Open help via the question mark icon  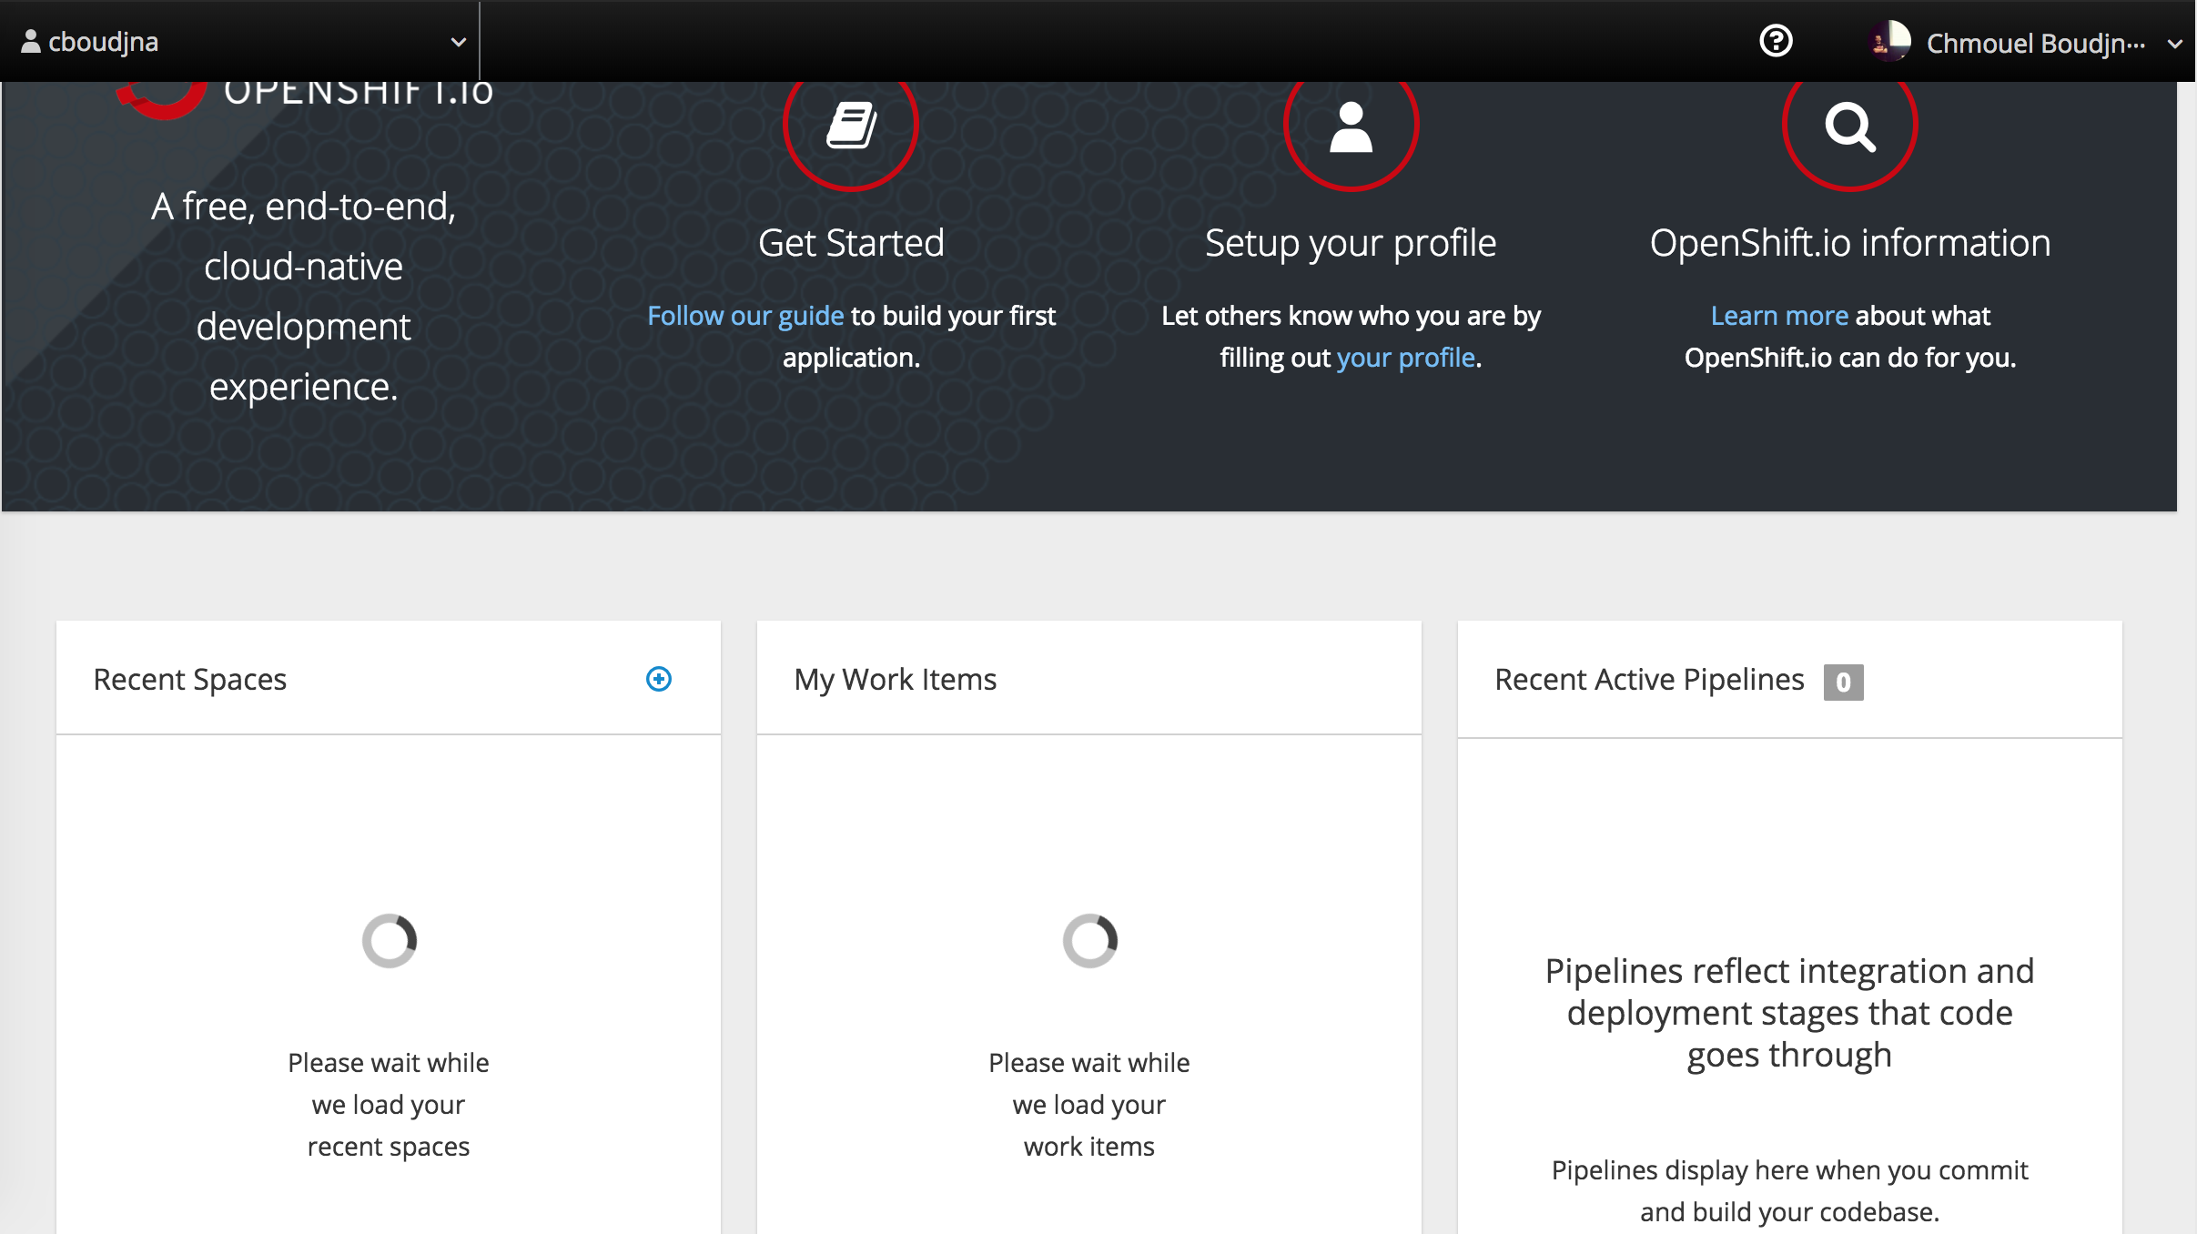pyautogui.click(x=1776, y=40)
